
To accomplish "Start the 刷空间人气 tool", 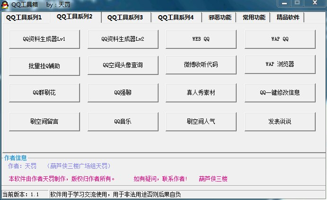I will [x=201, y=122].
